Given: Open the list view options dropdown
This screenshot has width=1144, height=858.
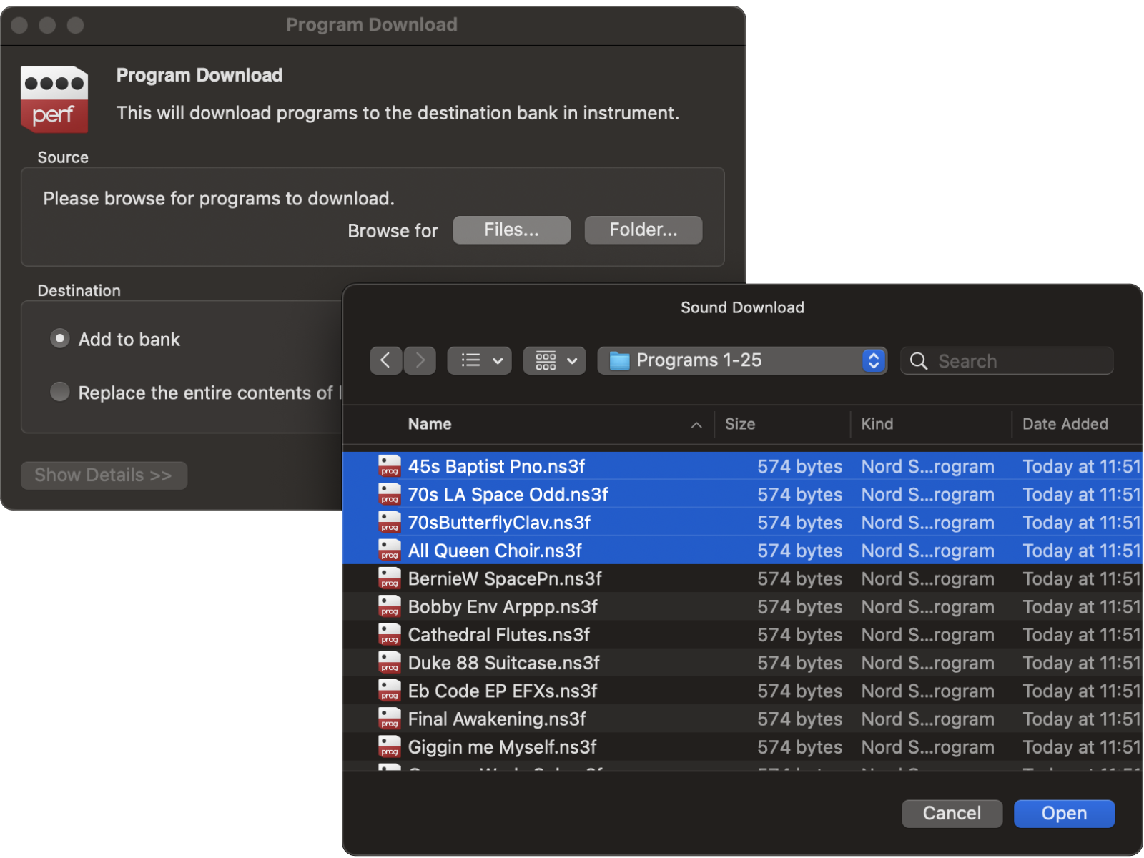Looking at the screenshot, I should (479, 360).
